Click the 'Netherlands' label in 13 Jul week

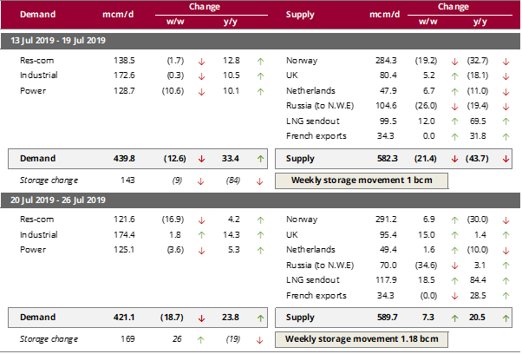(310, 90)
